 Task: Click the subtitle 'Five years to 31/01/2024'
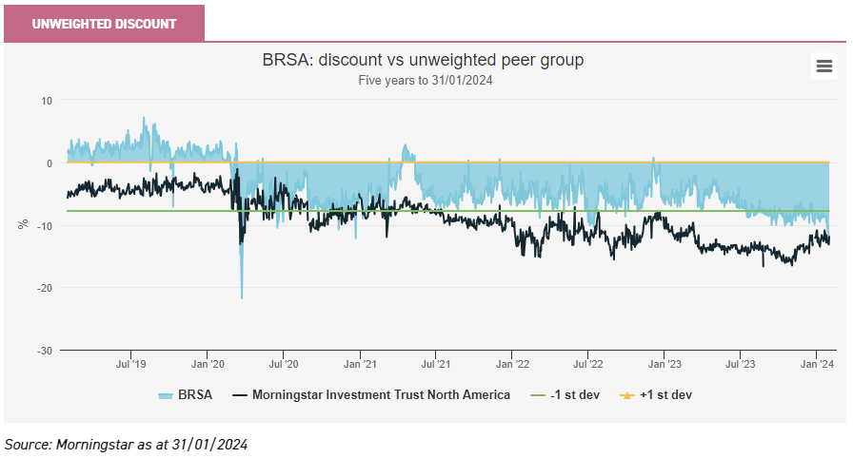[425, 81]
